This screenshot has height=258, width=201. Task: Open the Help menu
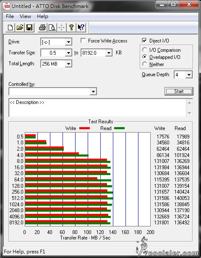(x=42, y=16)
